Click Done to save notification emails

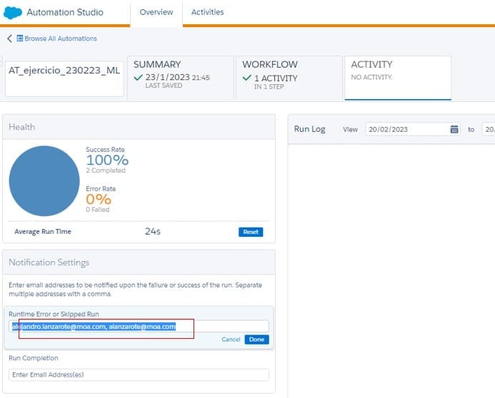coord(256,340)
